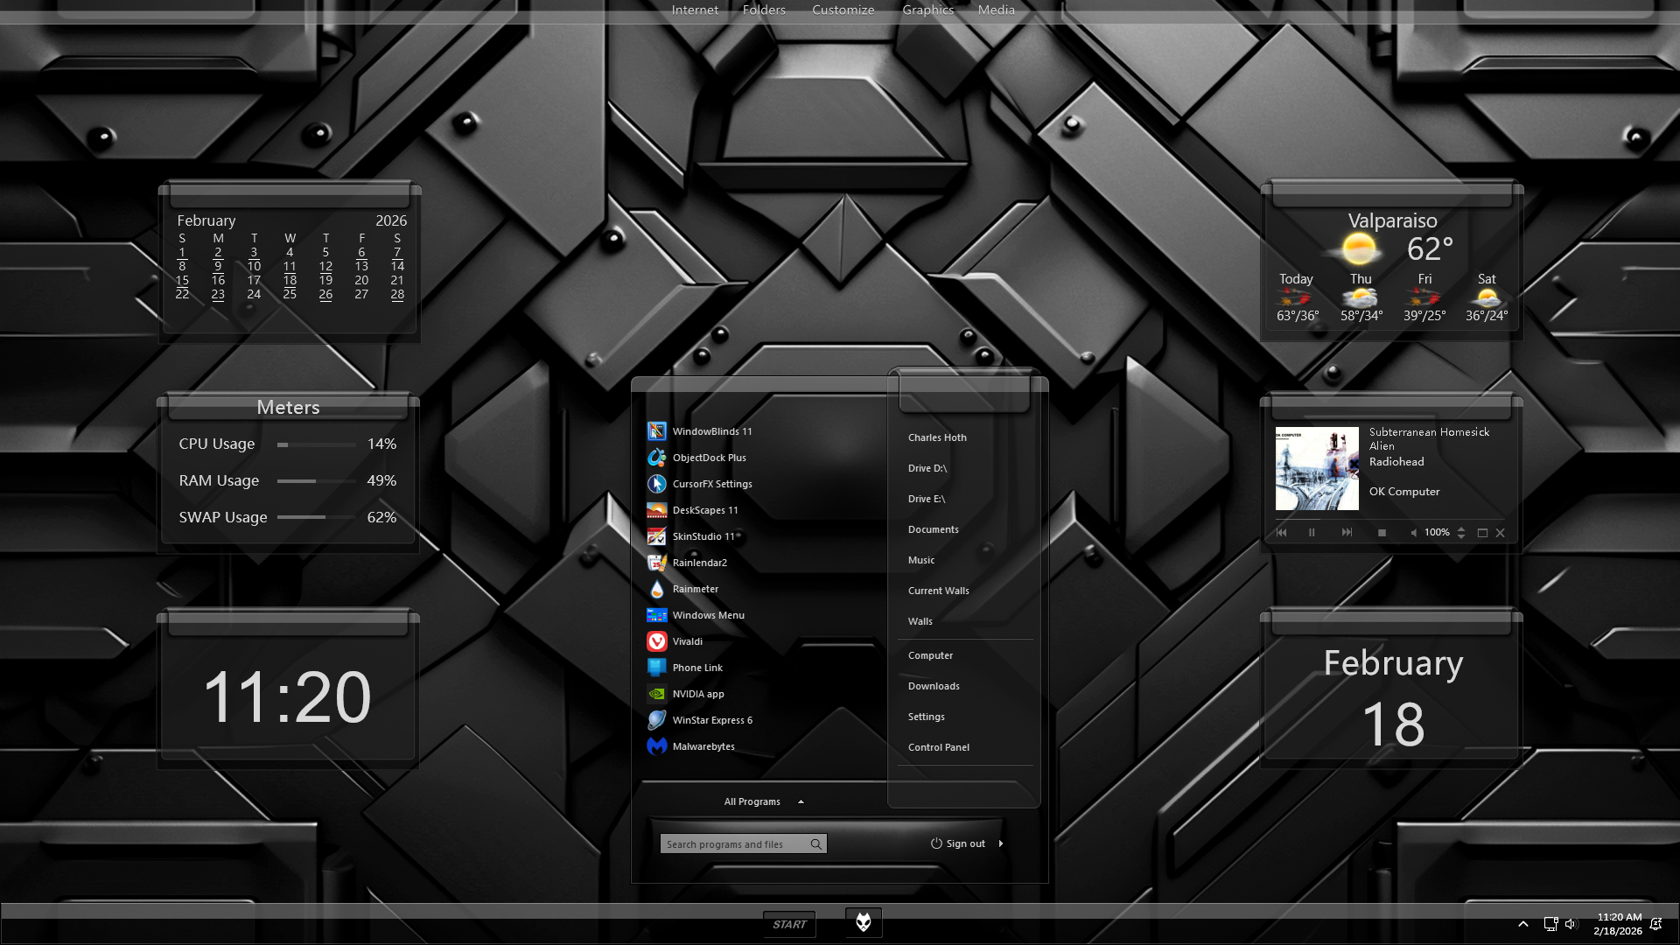Increase player volume with up arrow

click(x=1461, y=528)
